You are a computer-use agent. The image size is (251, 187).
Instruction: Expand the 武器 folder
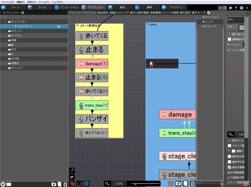point(4,40)
